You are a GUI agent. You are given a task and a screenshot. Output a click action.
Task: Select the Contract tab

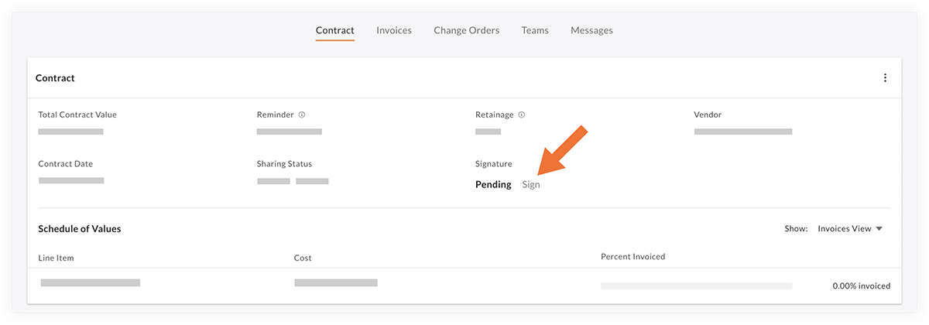(335, 31)
